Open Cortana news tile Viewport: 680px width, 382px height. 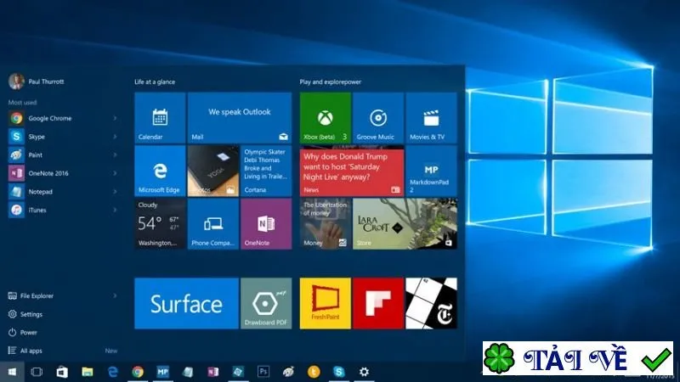(x=266, y=171)
